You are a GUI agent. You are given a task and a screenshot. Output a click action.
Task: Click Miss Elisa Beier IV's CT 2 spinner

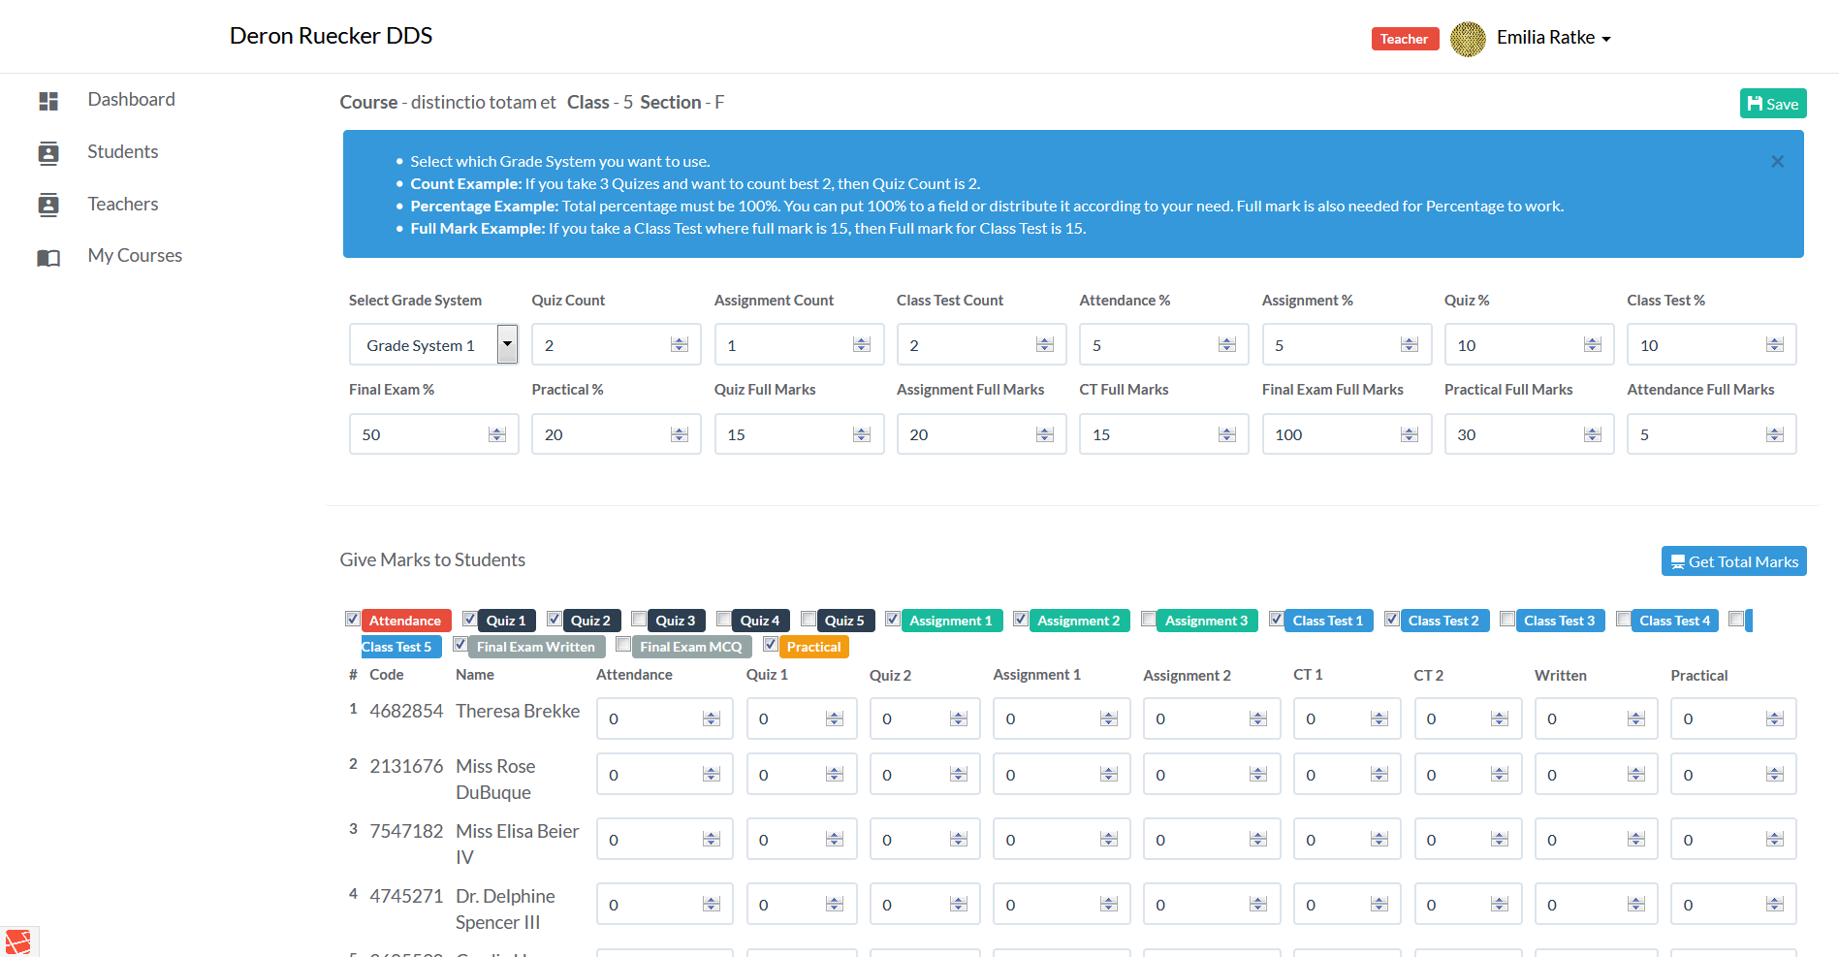(x=1500, y=840)
